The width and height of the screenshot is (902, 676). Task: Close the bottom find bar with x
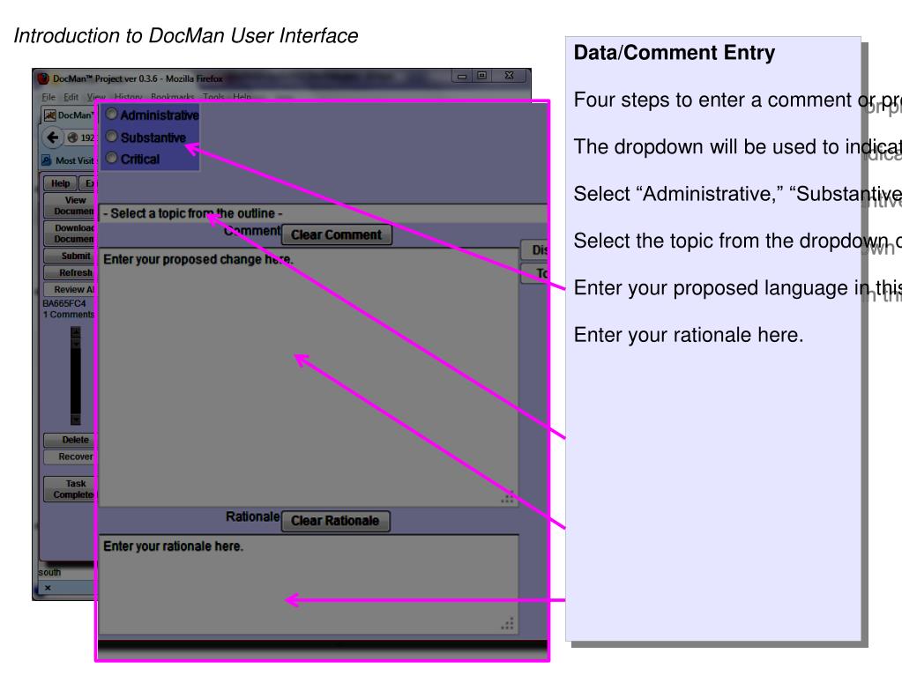pos(48,588)
